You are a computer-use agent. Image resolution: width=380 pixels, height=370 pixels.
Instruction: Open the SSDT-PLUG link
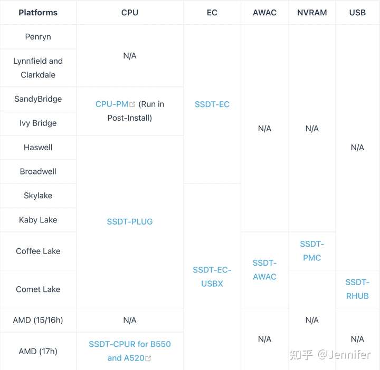(x=130, y=221)
